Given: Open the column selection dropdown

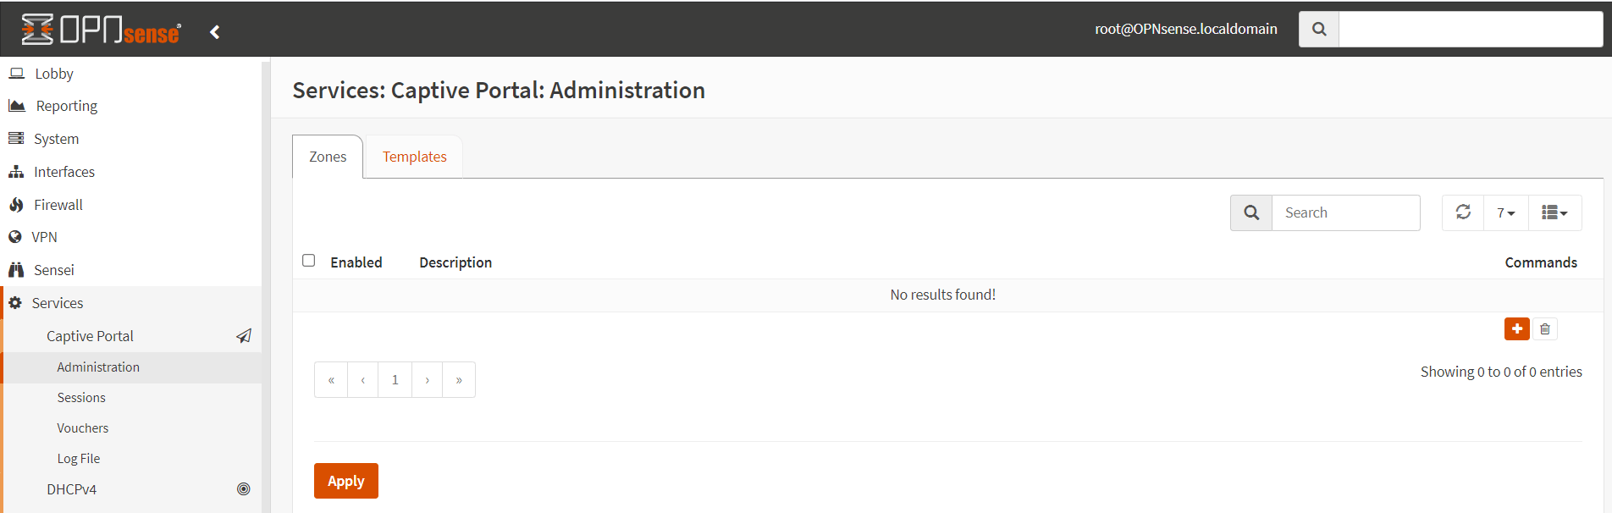Looking at the screenshot, I should tap(1554, 212).
